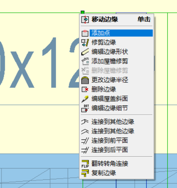Choose 移动边缘 单击 header item

[x=117, y=20]
